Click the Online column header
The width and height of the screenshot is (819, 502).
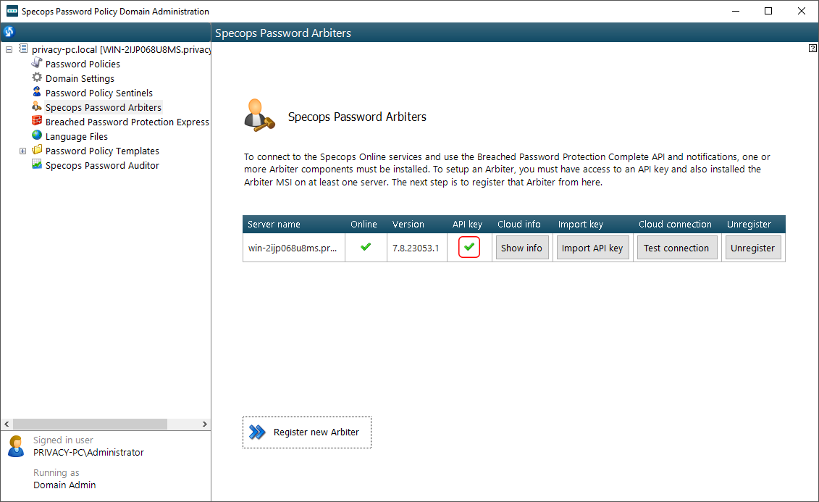366,224
